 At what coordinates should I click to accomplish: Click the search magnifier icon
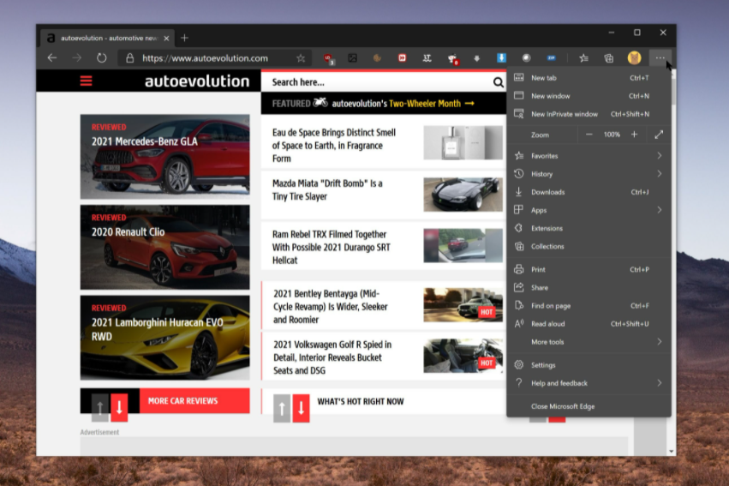498,82
